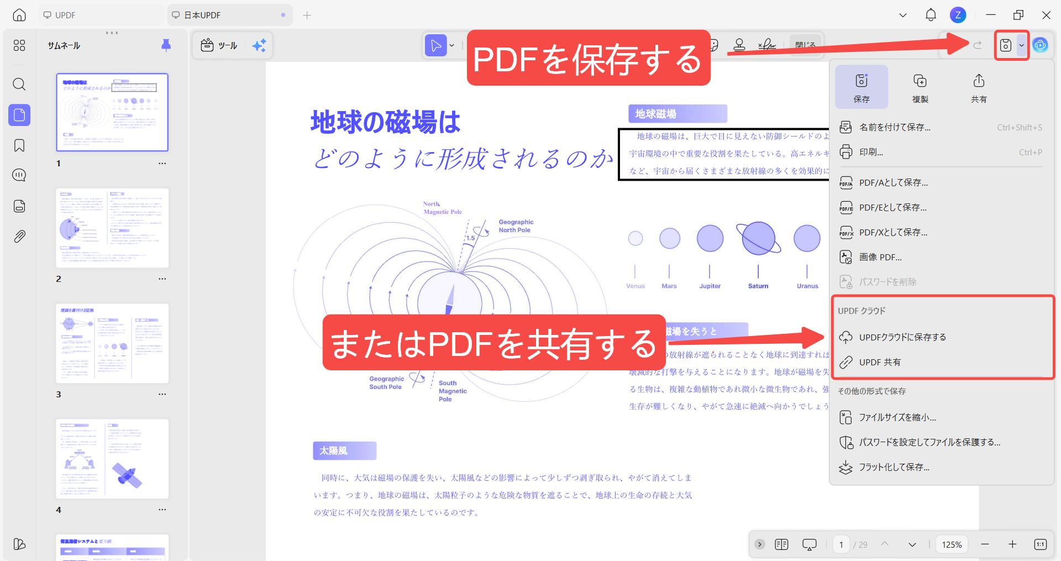Open the comments panel icon

[19, 175]
